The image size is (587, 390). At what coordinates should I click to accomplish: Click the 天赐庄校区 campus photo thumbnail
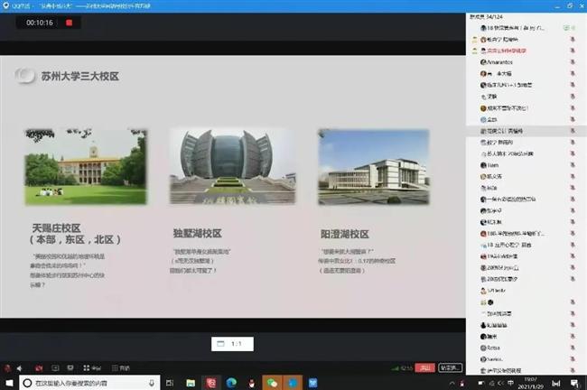(85, 166)
